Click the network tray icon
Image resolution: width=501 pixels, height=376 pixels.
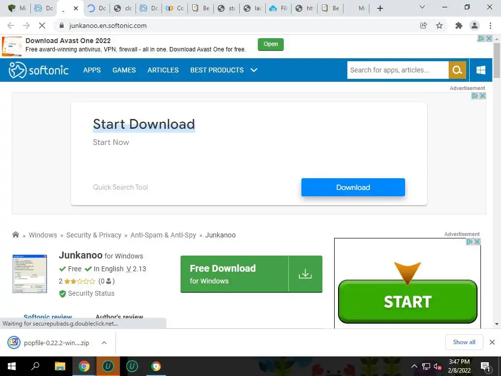coord(426,366)
